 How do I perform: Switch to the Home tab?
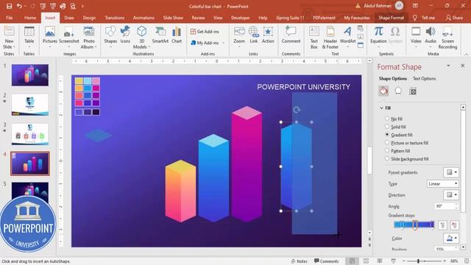click(x=30, y=18)
